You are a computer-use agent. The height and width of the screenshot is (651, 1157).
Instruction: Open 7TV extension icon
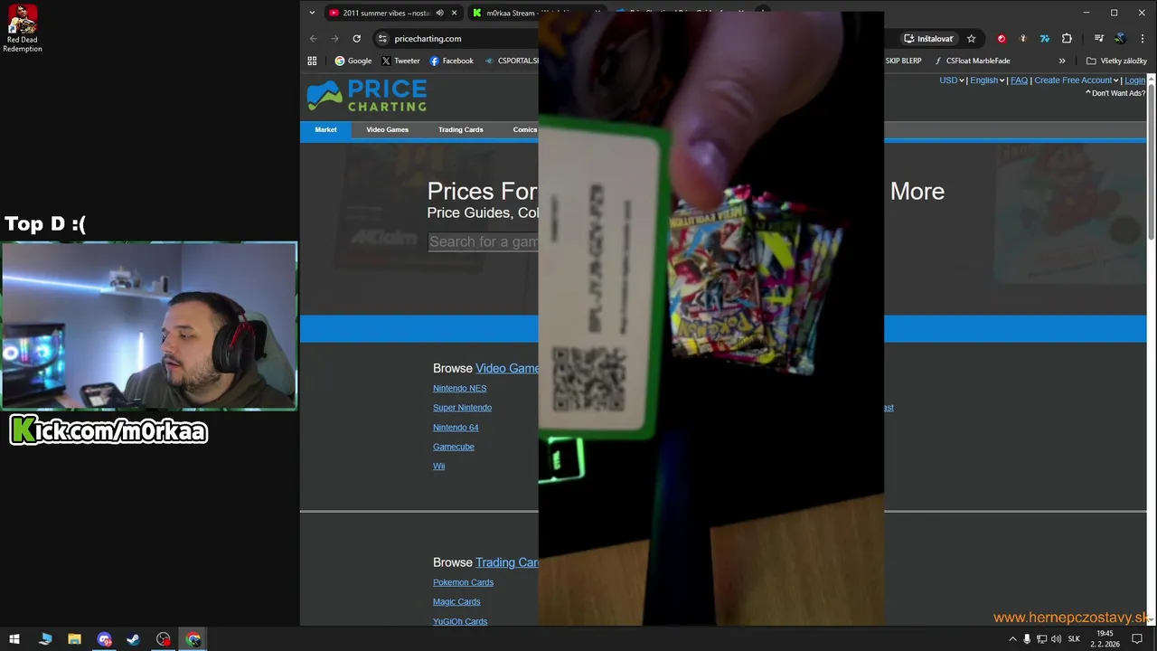point(1045,39)
